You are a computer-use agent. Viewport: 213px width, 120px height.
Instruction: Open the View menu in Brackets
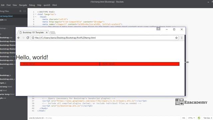click(15, 5)
